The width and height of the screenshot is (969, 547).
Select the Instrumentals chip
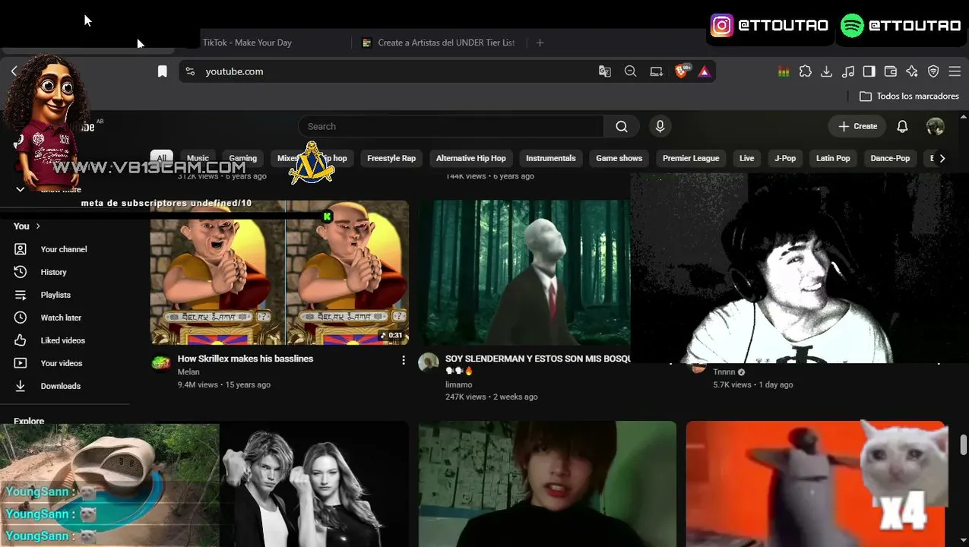551,158
